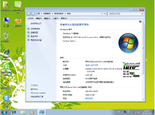Screen dimensions: 155x115
Task: Click the blue help tray icon
Action: 125,112
